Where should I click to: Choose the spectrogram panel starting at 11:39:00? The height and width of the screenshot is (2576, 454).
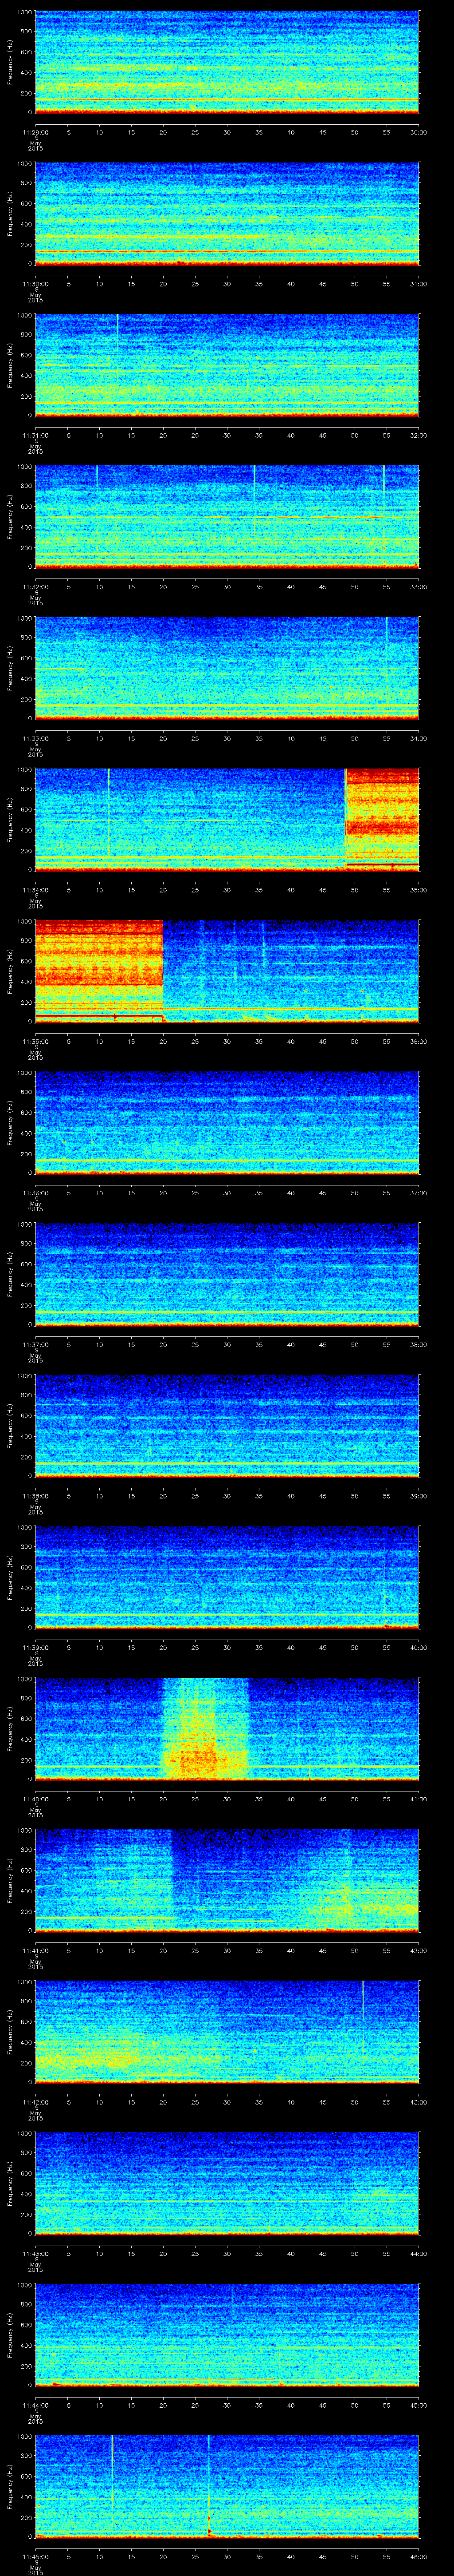[227, 1578]
